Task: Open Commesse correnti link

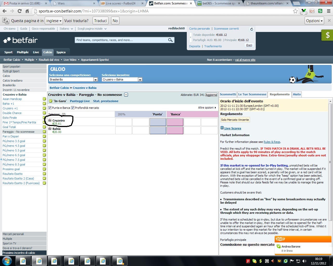Action: click(226, 29)
